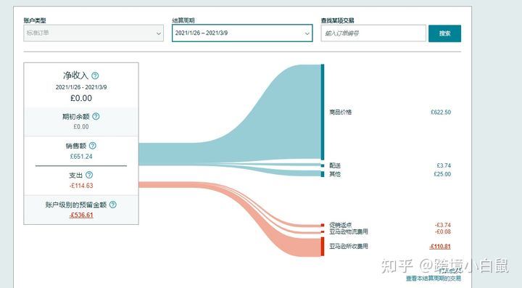
Task: Click the 商品价格 chart label
Action: click(340, 112)
